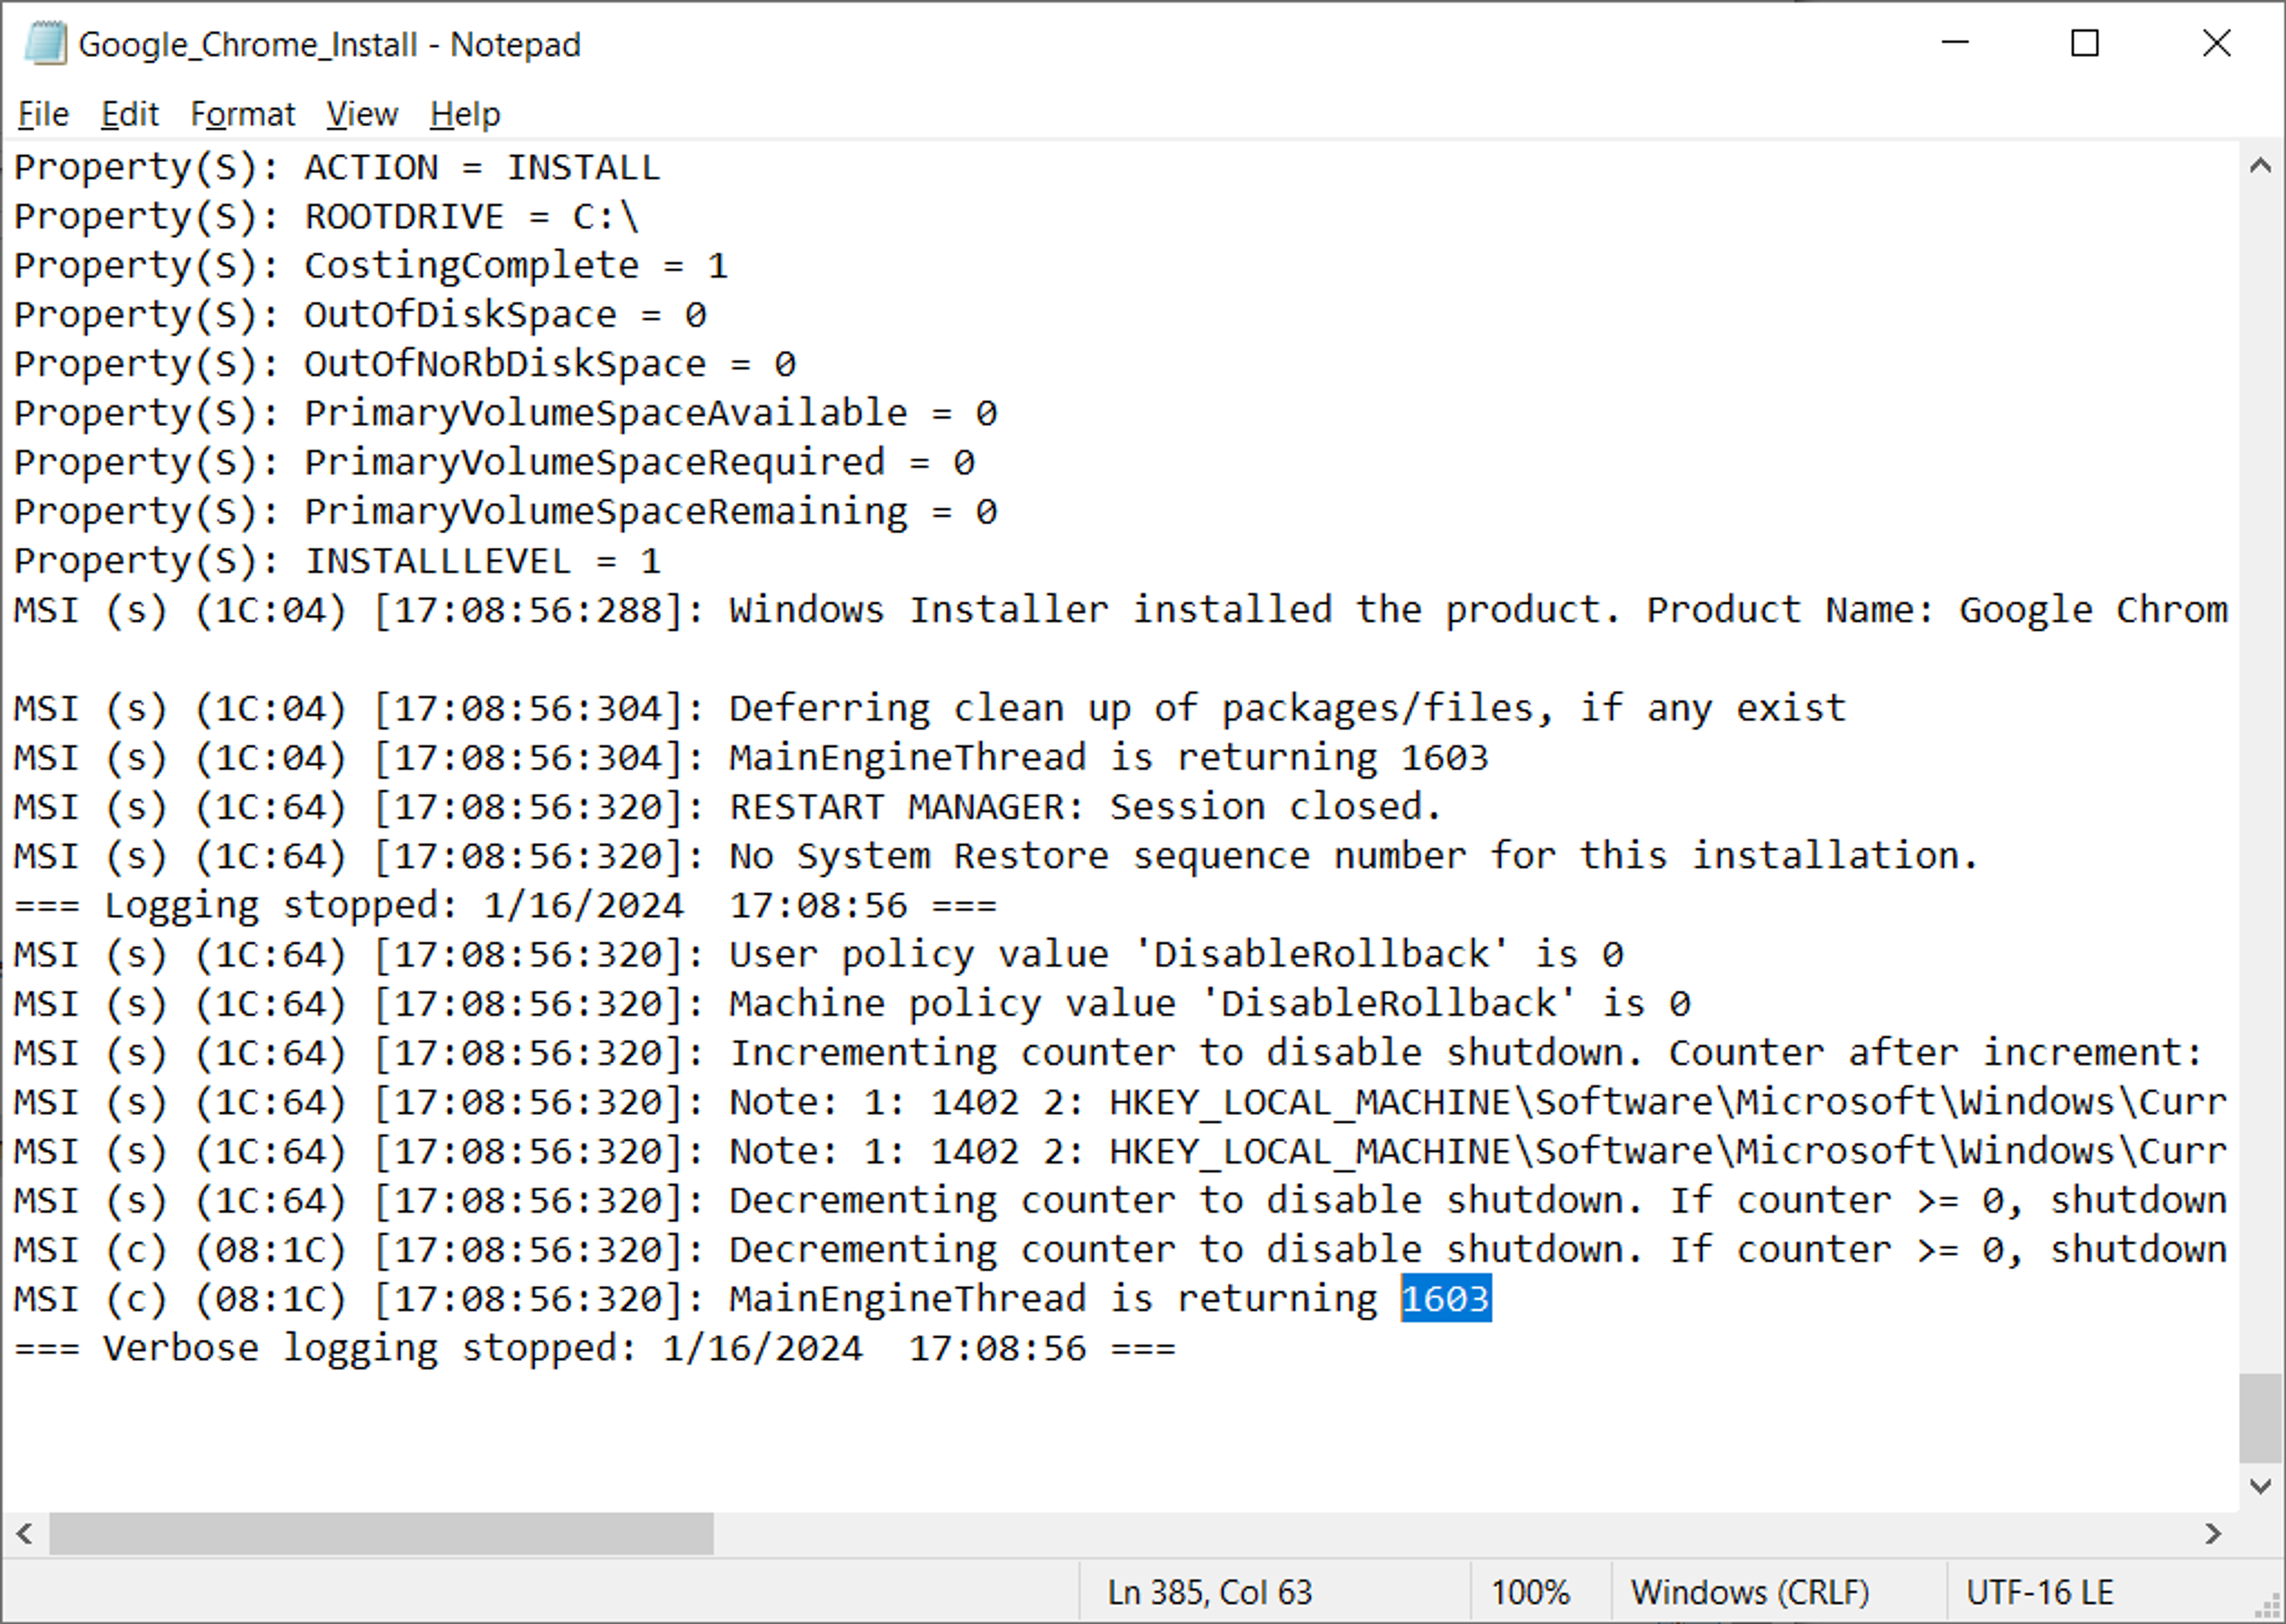Click the horizontal scrollbar right arrow
Image resolution: width=2286 pixels, height=1624 pixels.
pyautogui.click(x=2213, y=1533)
